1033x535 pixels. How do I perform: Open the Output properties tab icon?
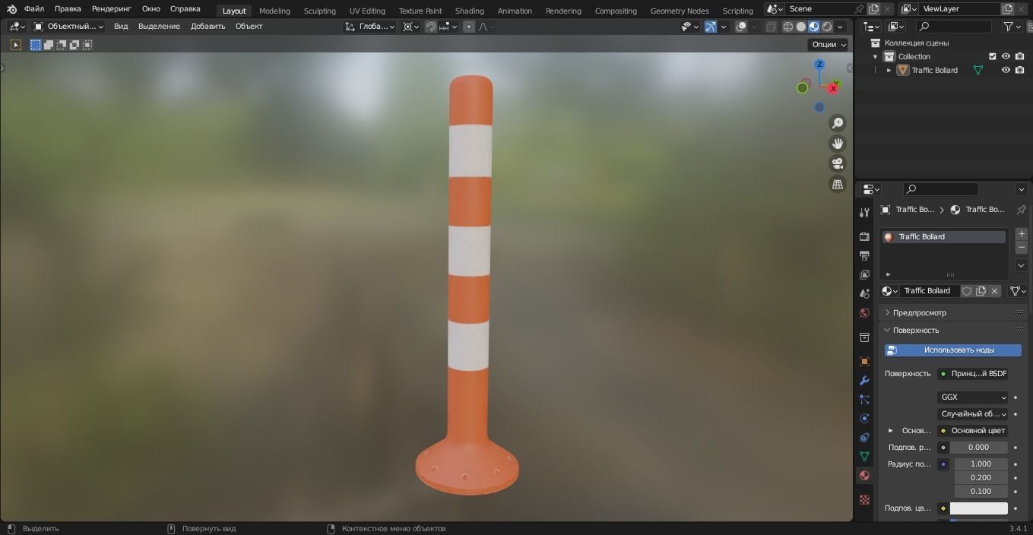pyautogui.click(x=864, y=256)
